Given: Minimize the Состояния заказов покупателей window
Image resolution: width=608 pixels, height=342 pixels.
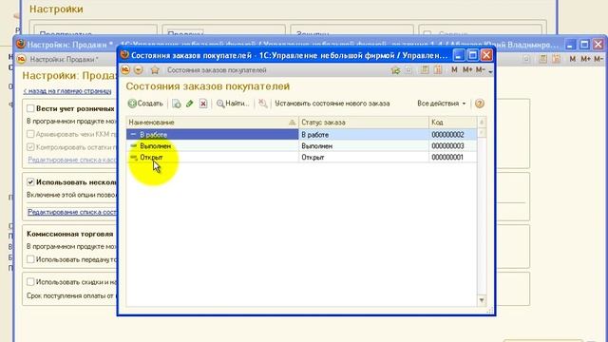Looking at the screenshot, I should coord(458,55).
